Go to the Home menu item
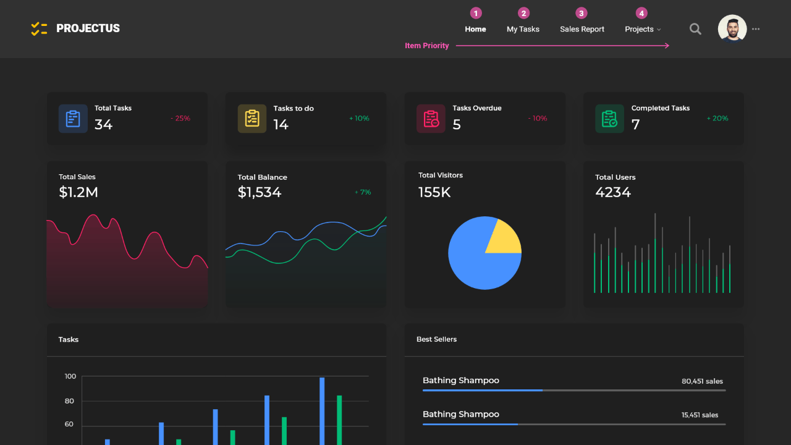 coord(475,29)
